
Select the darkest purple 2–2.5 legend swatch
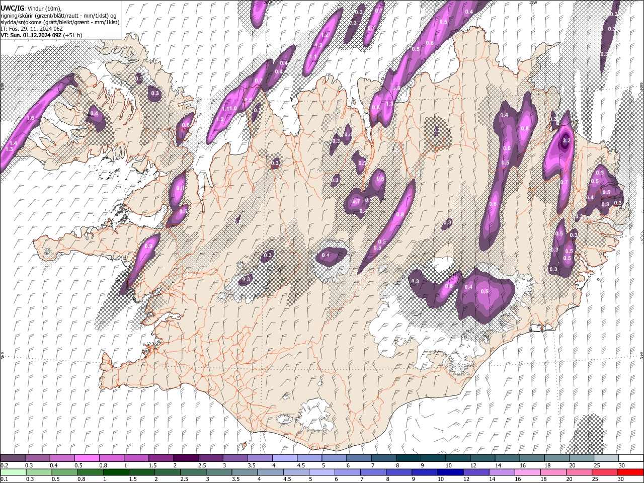[x=186, y=458]
